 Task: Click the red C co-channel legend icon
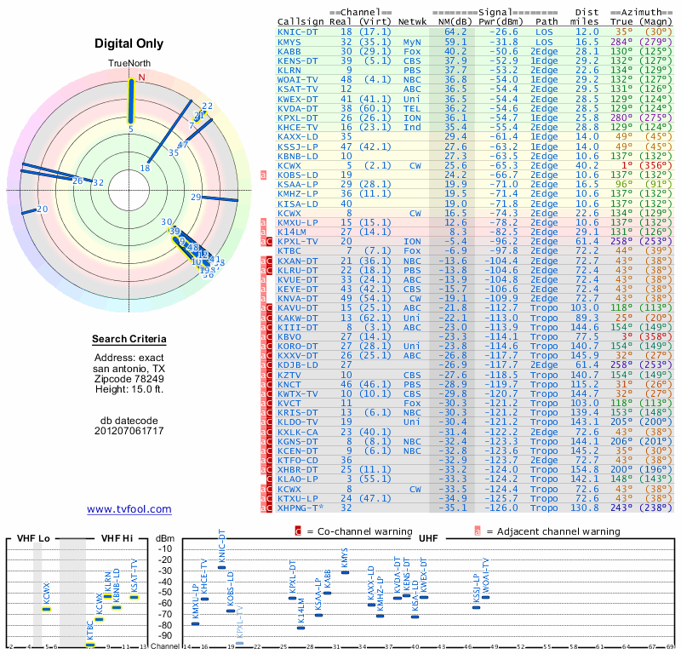click(x=298, y=531)
